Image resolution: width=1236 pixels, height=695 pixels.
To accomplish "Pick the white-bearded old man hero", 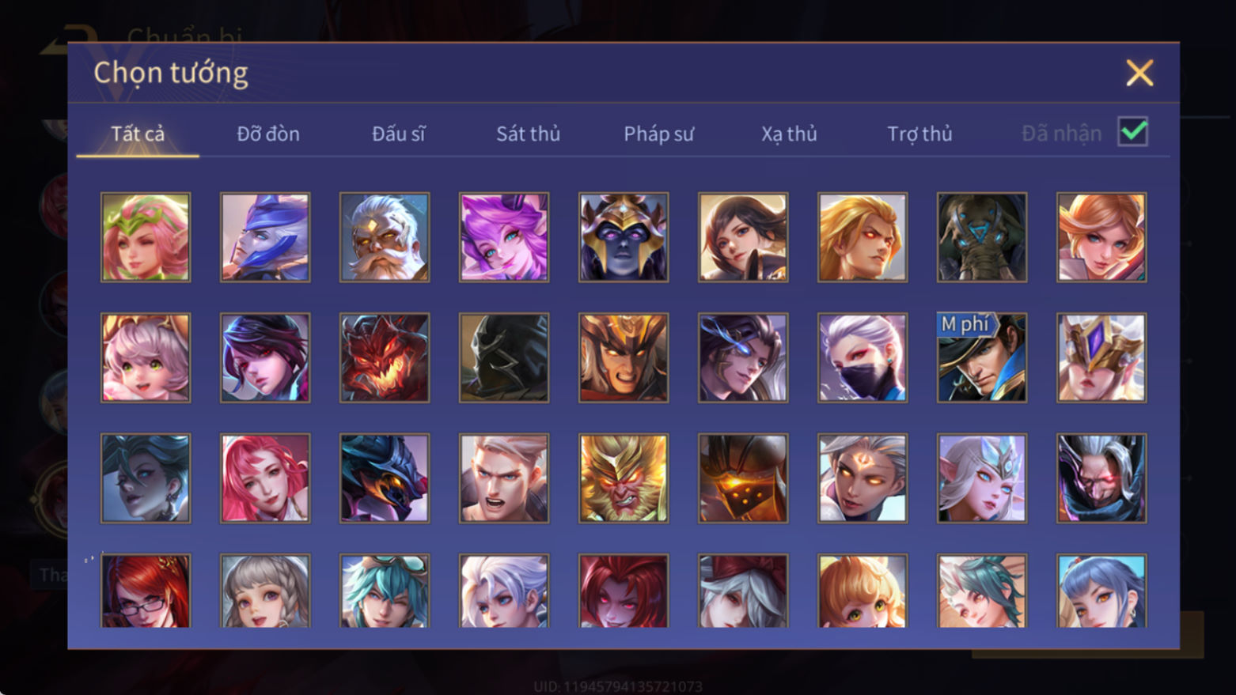I will pos(385,237).
